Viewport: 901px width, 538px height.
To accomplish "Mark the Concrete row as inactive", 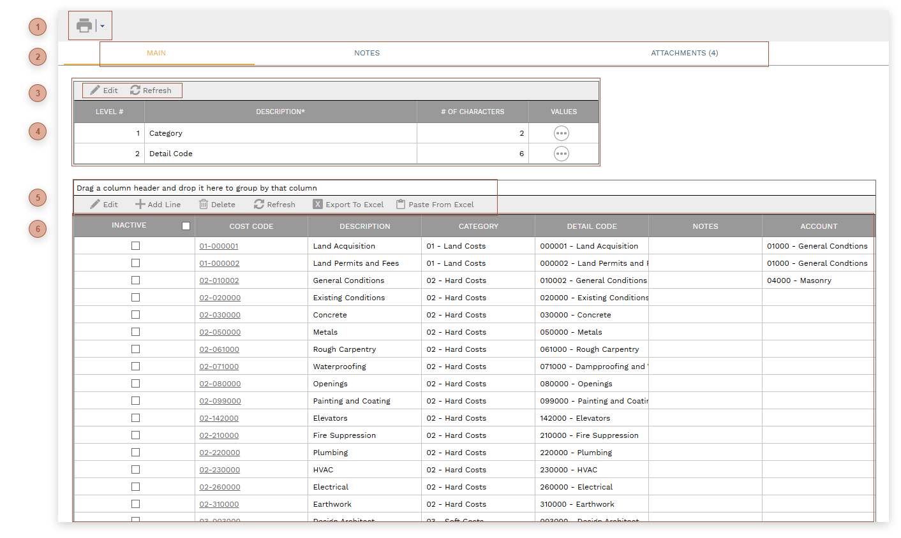I will coord(135,315).
